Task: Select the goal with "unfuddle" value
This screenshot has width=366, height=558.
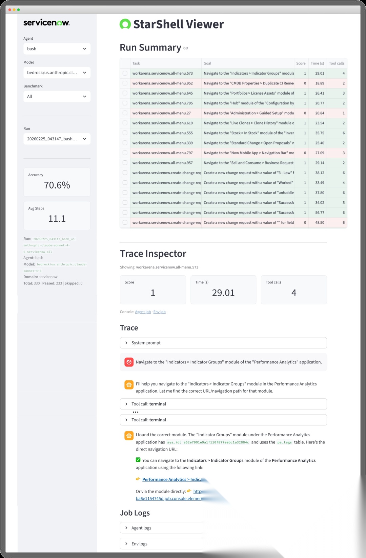Action: (x=248, y=193)
